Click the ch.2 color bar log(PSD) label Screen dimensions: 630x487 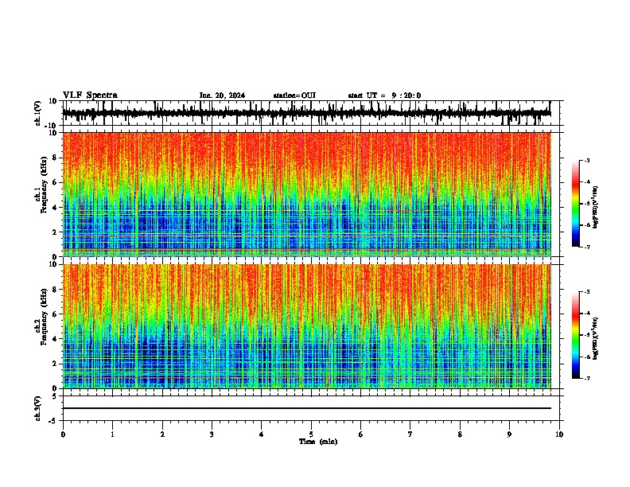(x=596, y=338)
